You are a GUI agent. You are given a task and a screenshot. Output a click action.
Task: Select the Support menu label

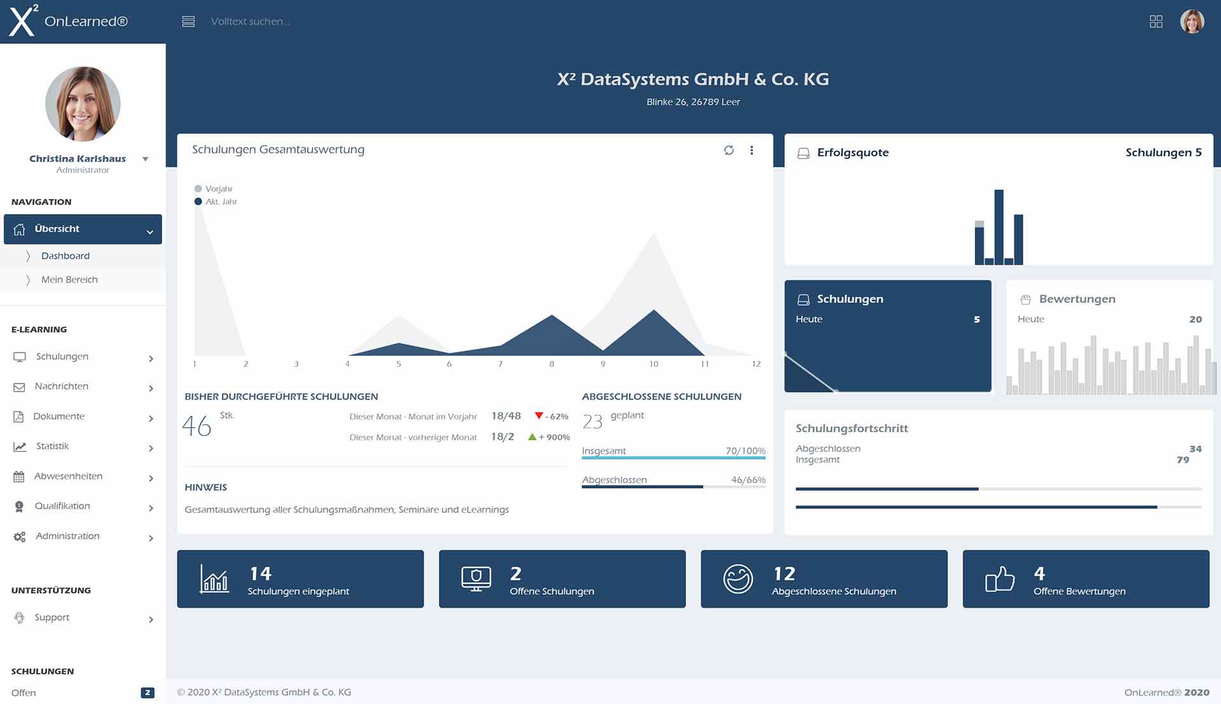coord(52,618)
